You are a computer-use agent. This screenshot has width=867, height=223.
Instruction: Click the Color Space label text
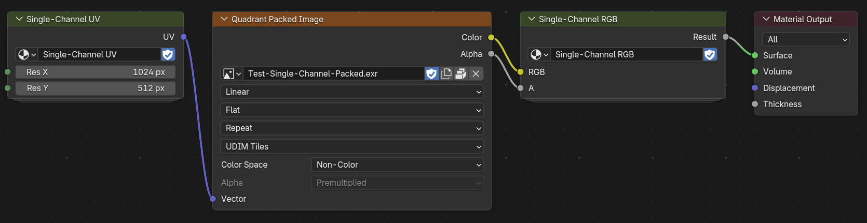244,165
